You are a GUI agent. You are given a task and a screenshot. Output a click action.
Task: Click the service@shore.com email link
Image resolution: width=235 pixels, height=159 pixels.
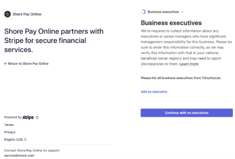(x=19, y=156)
